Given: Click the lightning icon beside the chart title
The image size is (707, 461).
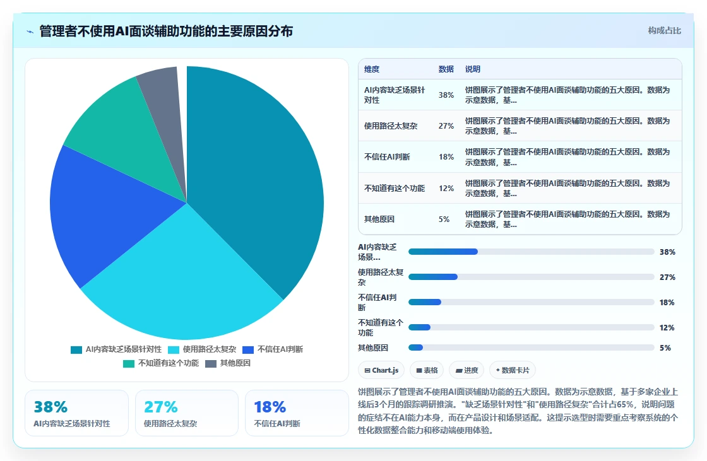Looking at the screenshot, I should click(x=30, y=32).
